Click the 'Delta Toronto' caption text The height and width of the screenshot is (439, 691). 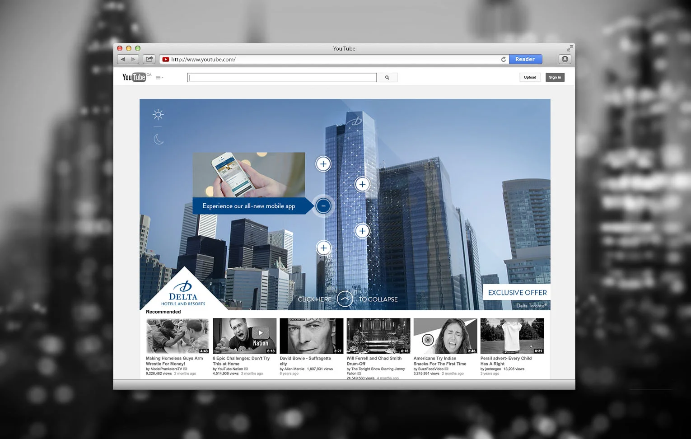click(531, 306)
